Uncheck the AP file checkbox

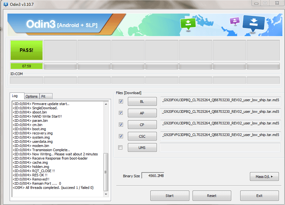121,113
